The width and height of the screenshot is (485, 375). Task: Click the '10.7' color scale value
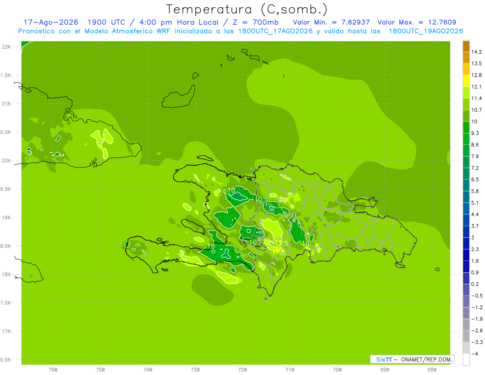point(477,110)
